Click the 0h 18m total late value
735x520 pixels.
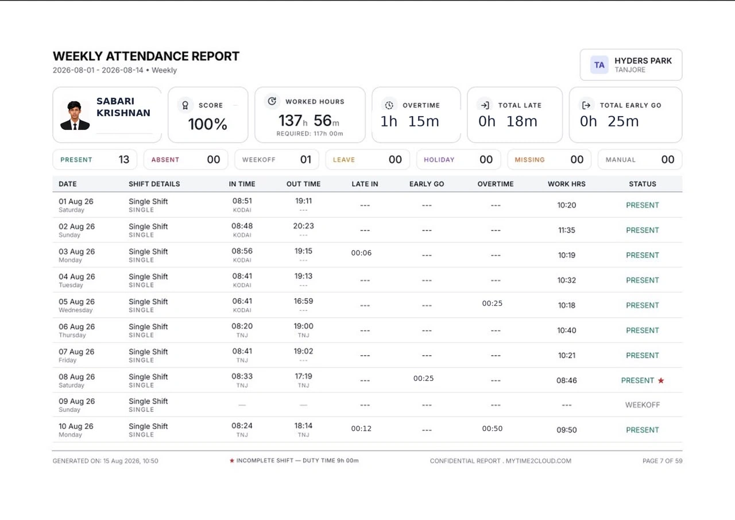click(x=508, y=121)
